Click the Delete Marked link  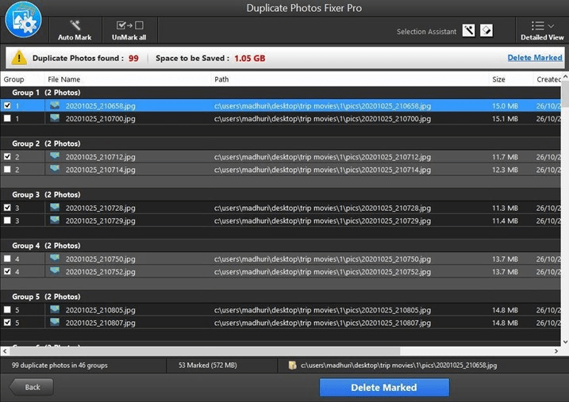coord(535,58)
